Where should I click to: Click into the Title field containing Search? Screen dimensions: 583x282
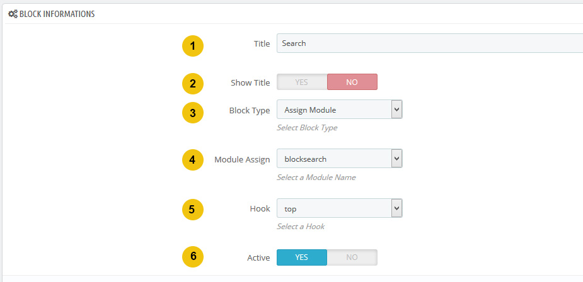pyautogui.click(x=430, y=43)
